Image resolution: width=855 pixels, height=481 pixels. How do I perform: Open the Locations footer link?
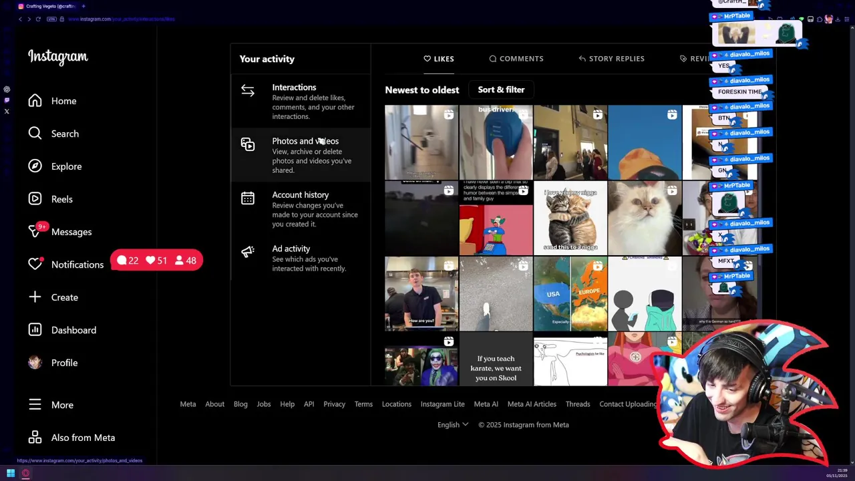tap(397, 404)
